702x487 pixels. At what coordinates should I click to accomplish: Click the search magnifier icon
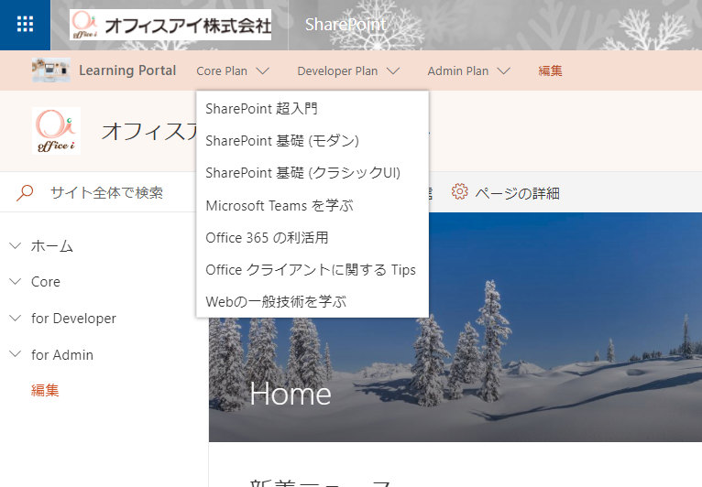[25, 193]
